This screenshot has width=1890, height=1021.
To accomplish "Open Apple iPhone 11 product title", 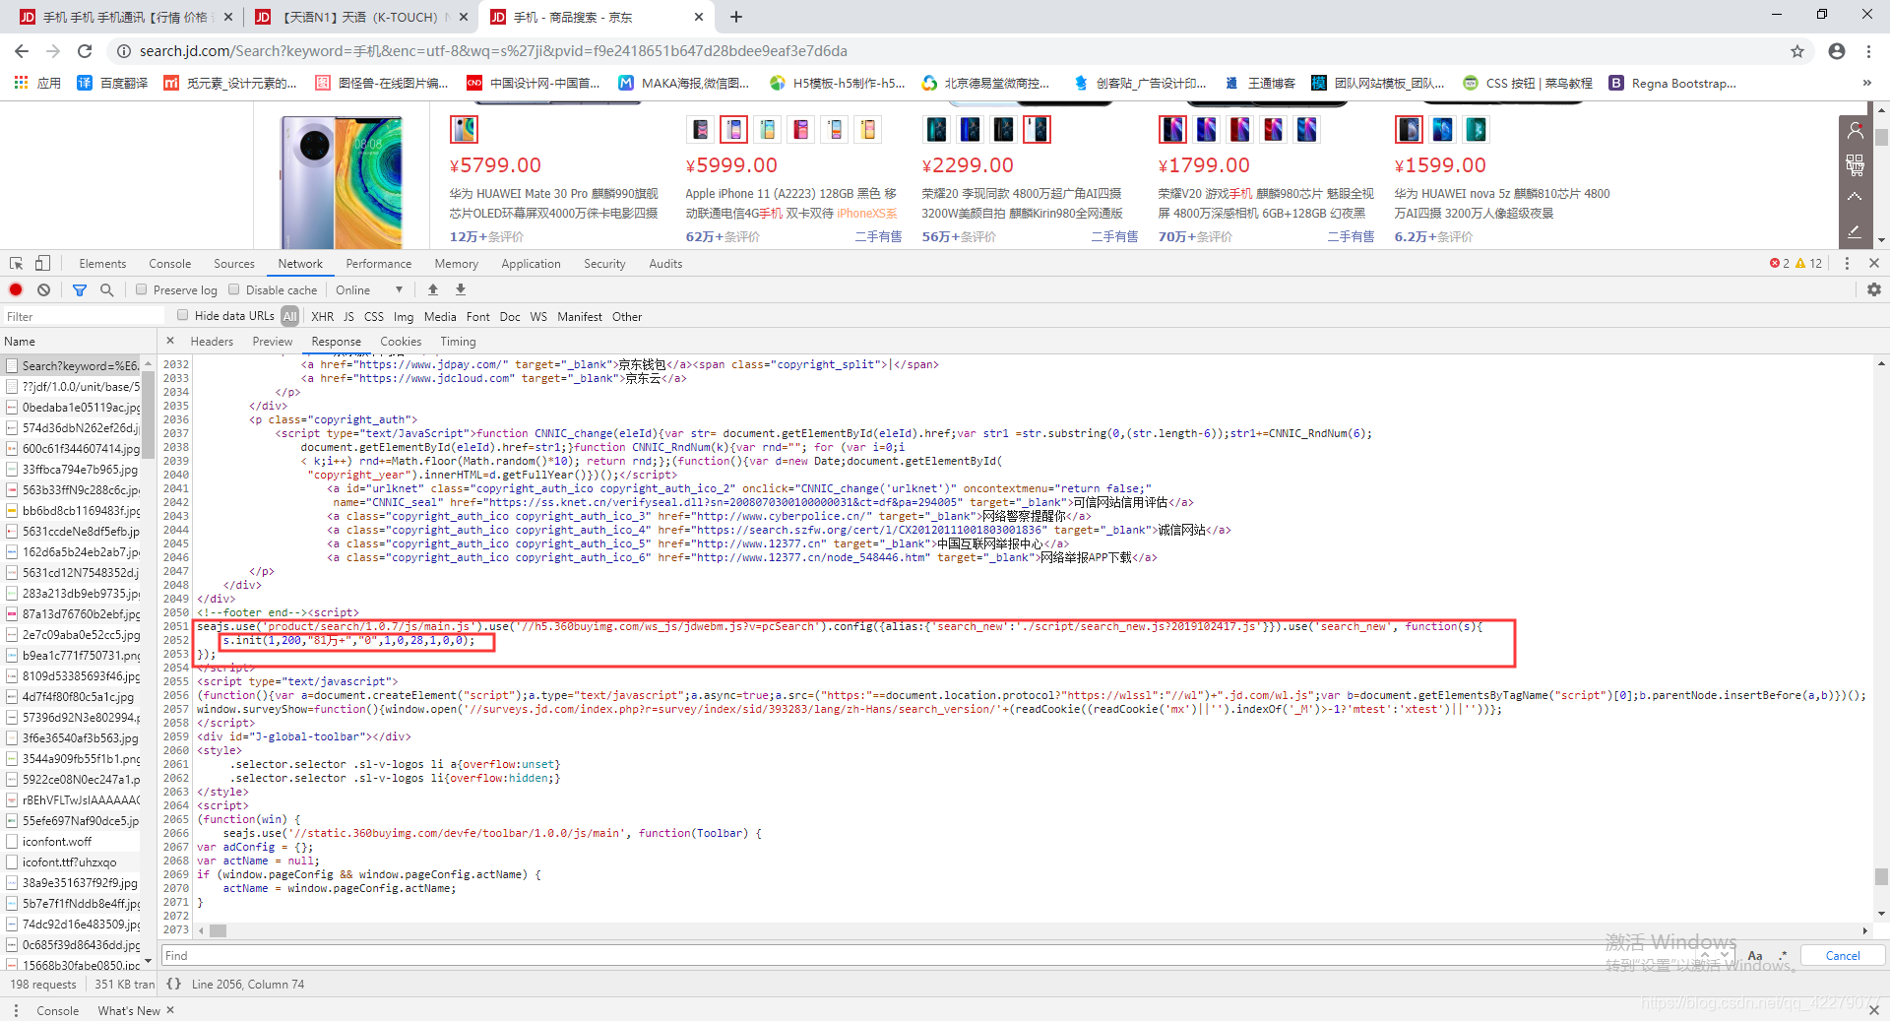I will click(x=791, y=203).
